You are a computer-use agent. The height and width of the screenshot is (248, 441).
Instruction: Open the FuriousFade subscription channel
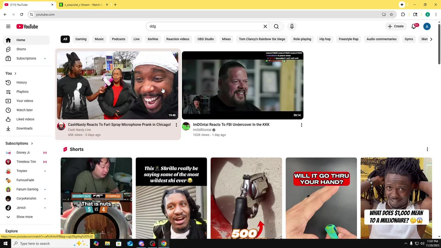coord(27,180)
